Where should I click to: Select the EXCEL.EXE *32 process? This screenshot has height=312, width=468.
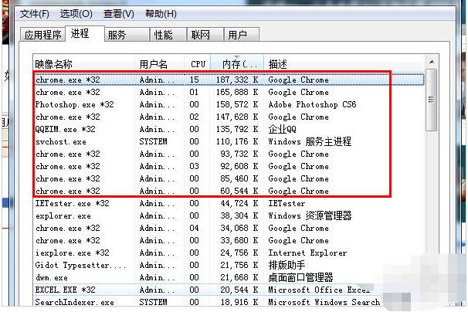[229, 290]
